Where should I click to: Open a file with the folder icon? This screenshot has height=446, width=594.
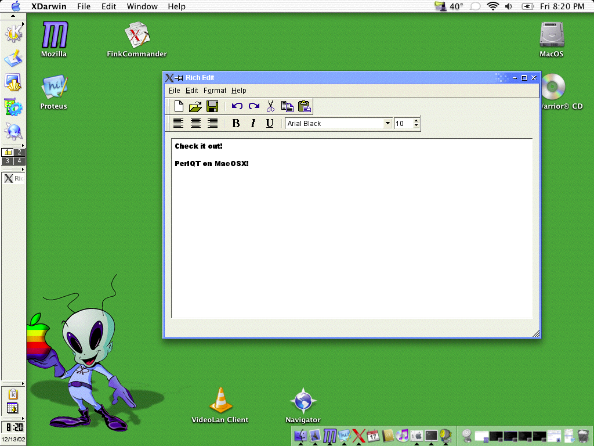pos(195,106)
